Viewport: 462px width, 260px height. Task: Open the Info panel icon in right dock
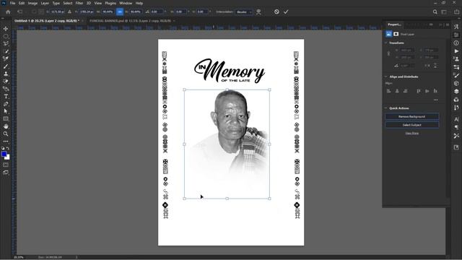click(x=456, y=43)
